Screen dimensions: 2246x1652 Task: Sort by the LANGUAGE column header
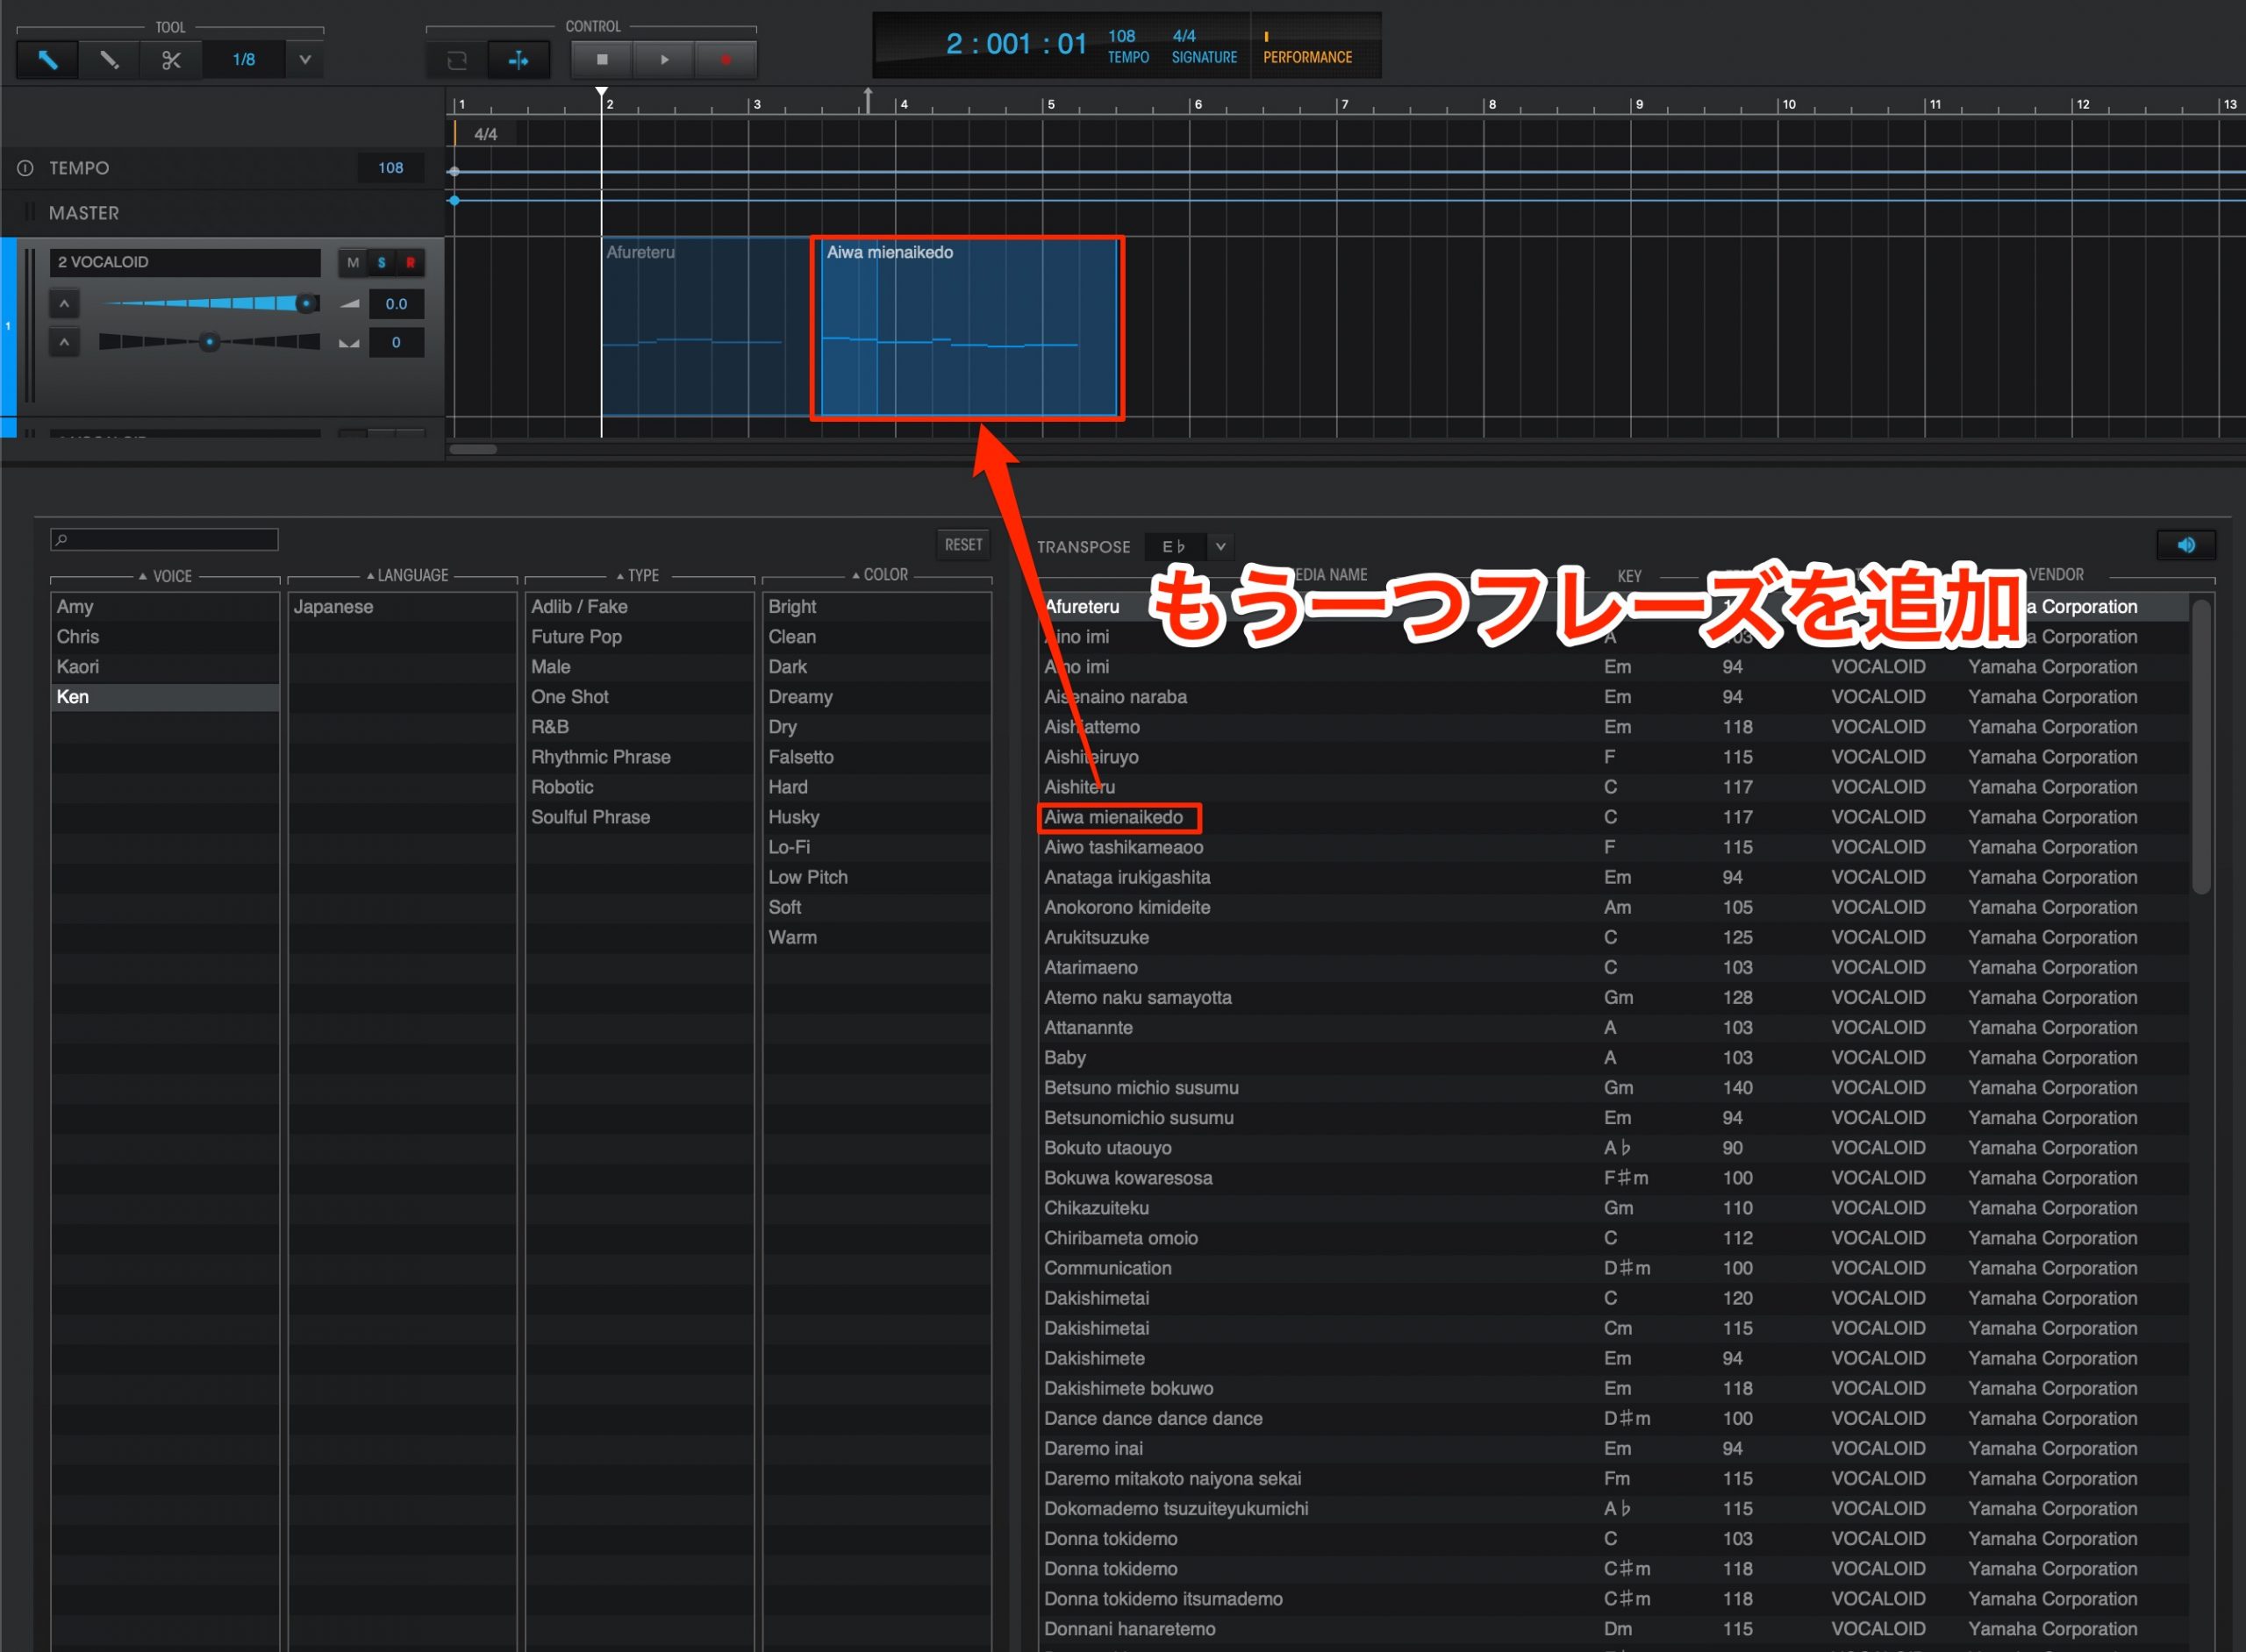(x=407, y=575)
